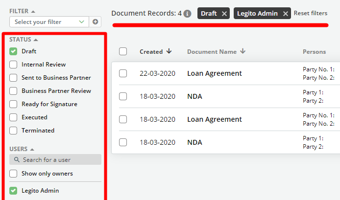Click the Document Records info icon
Image resolution: width=340 pixels, height=200 pixels.
click(187, 14)
